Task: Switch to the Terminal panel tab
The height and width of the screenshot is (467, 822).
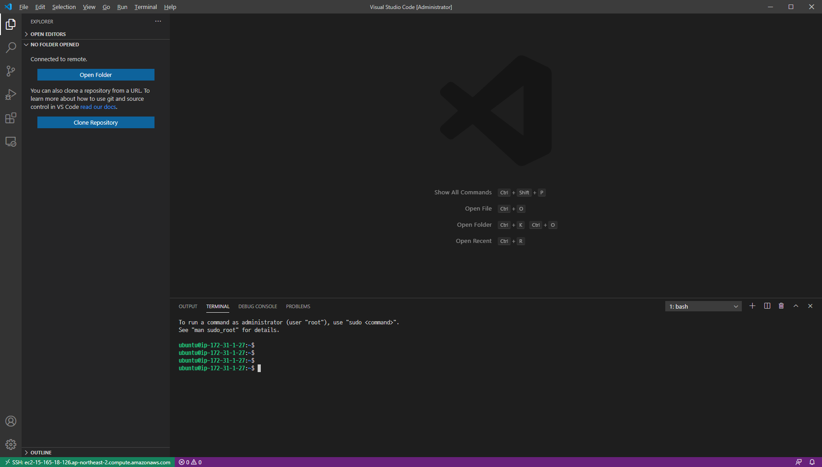Action: [x=218, y=306]
